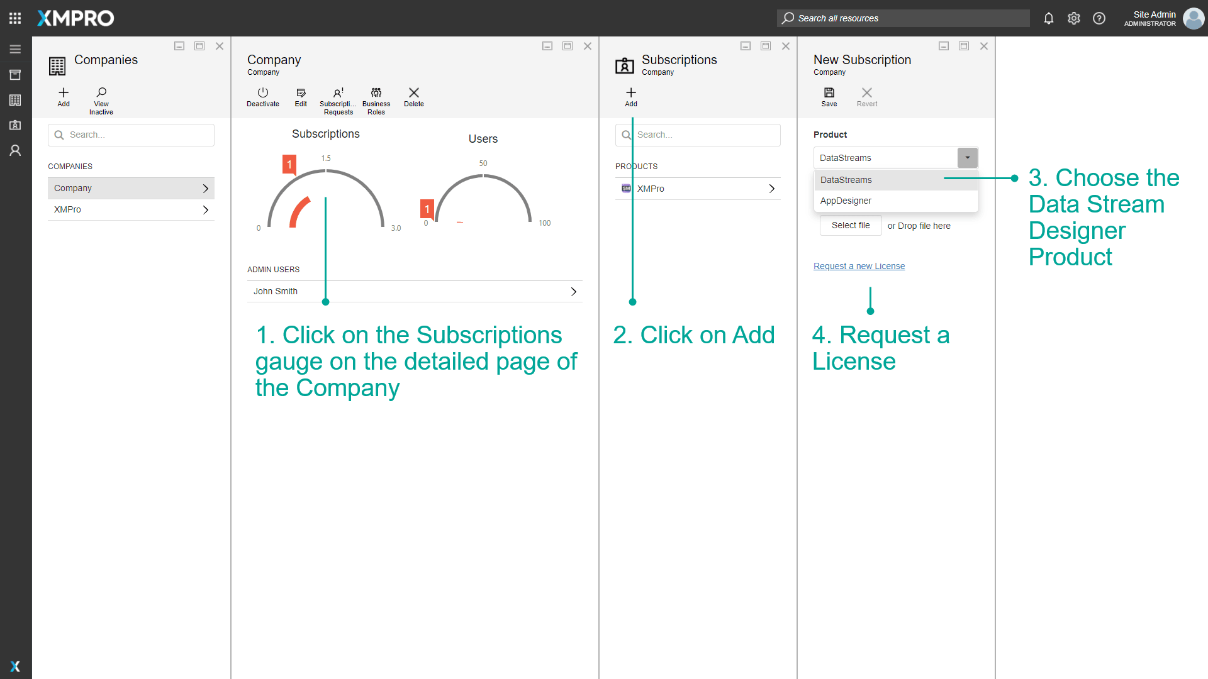Click the Request a new License link
This screenshot has height=679, width=1208.
point(859,265)
